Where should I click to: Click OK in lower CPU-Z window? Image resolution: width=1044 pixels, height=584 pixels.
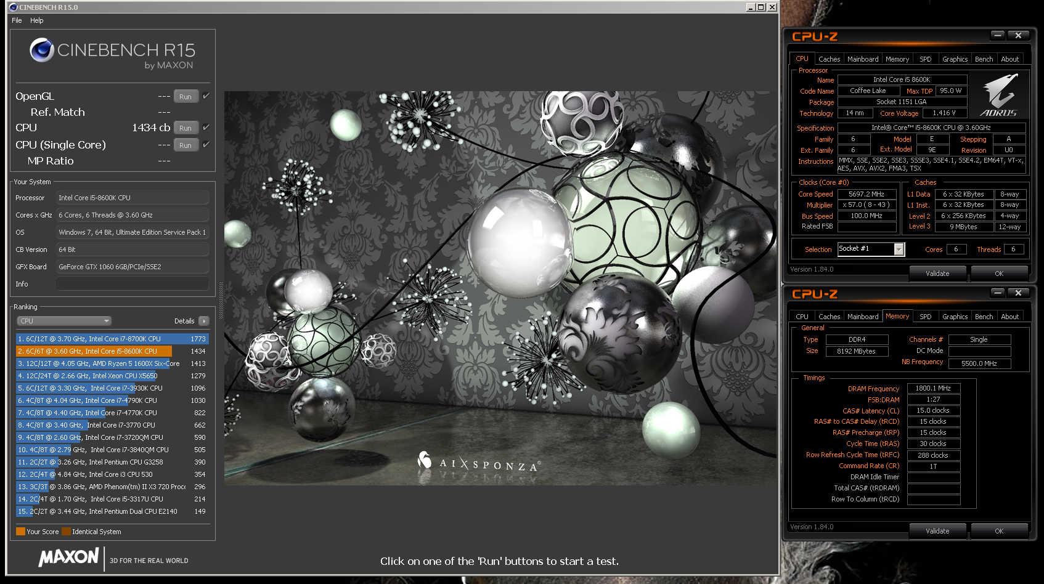tap(999, 531)
